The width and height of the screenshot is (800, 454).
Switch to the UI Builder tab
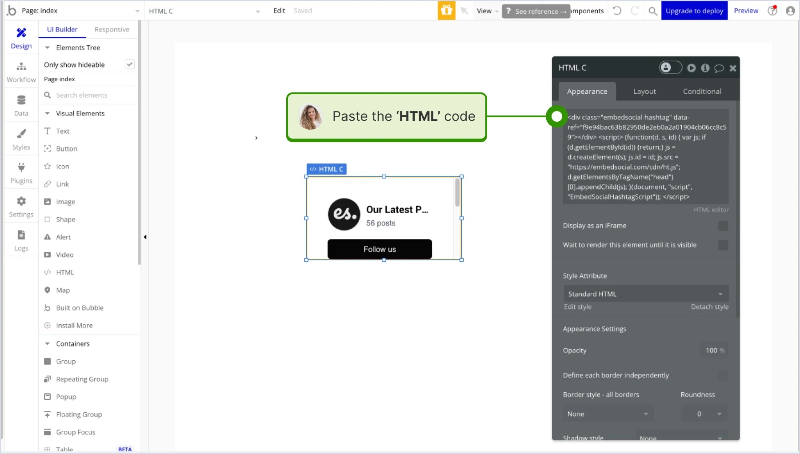[62, 29]
